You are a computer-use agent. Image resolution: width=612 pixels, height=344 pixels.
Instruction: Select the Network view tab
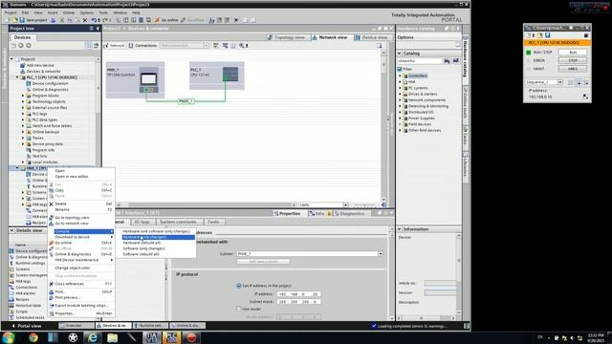tap(330, 37)
